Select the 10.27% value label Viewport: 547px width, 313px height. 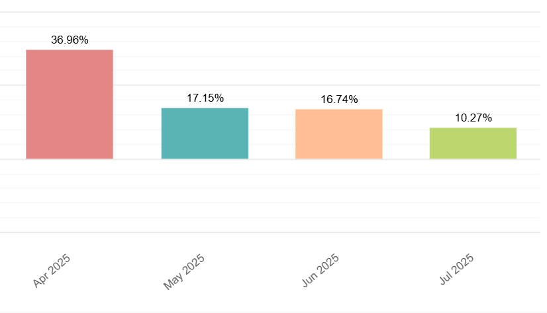[x=473, y=118]
